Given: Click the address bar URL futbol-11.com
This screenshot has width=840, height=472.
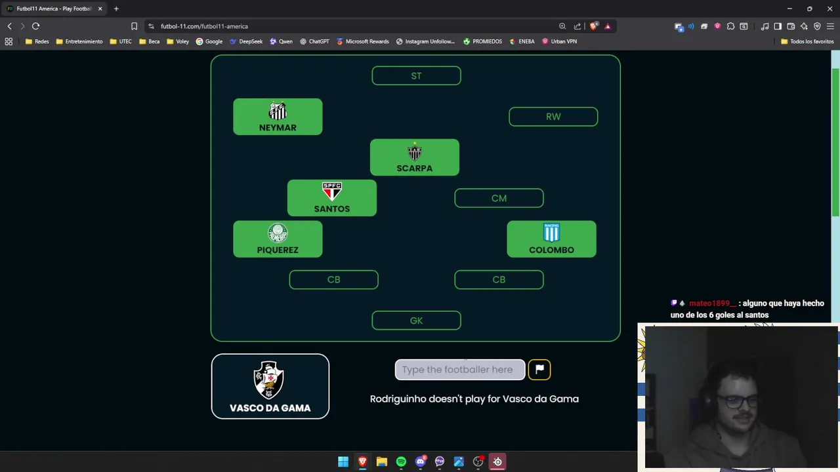Looking at the screenshot, I should pyautogui.click(x=204, y=26).
